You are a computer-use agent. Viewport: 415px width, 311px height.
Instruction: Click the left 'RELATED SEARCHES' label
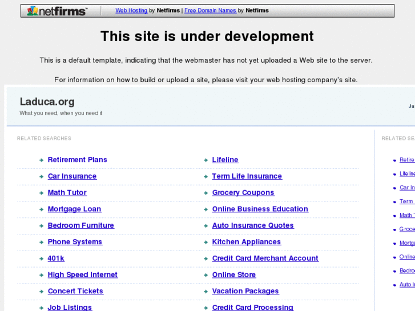click(44, 138)
